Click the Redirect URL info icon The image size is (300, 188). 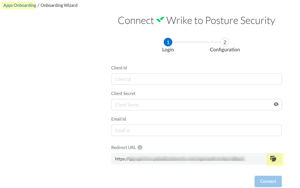coord(140,147)
